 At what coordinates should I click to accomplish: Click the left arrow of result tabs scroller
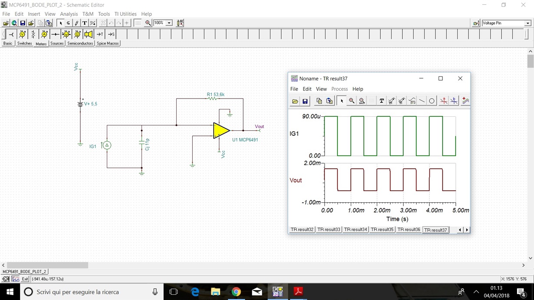460,230
